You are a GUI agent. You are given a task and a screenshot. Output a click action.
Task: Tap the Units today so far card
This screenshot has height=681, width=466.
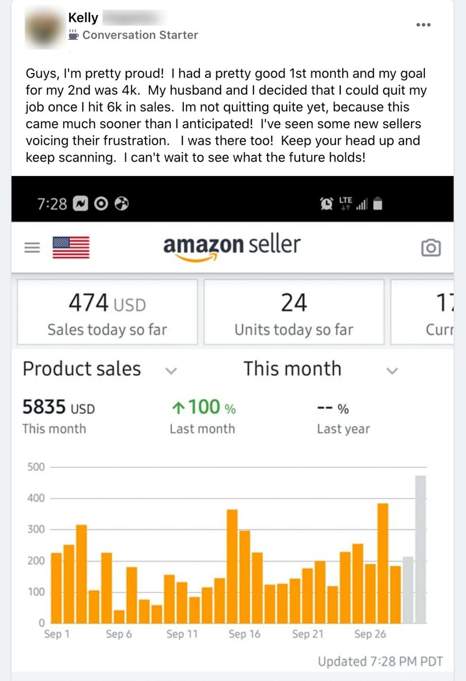[293, 312]
